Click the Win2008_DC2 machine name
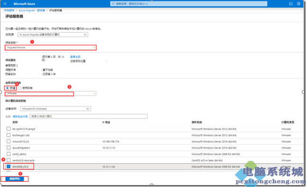306x187 pixels. 20,167
